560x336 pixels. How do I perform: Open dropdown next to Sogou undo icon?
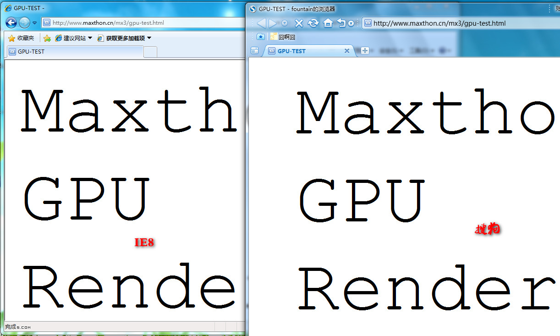[351, 23]
